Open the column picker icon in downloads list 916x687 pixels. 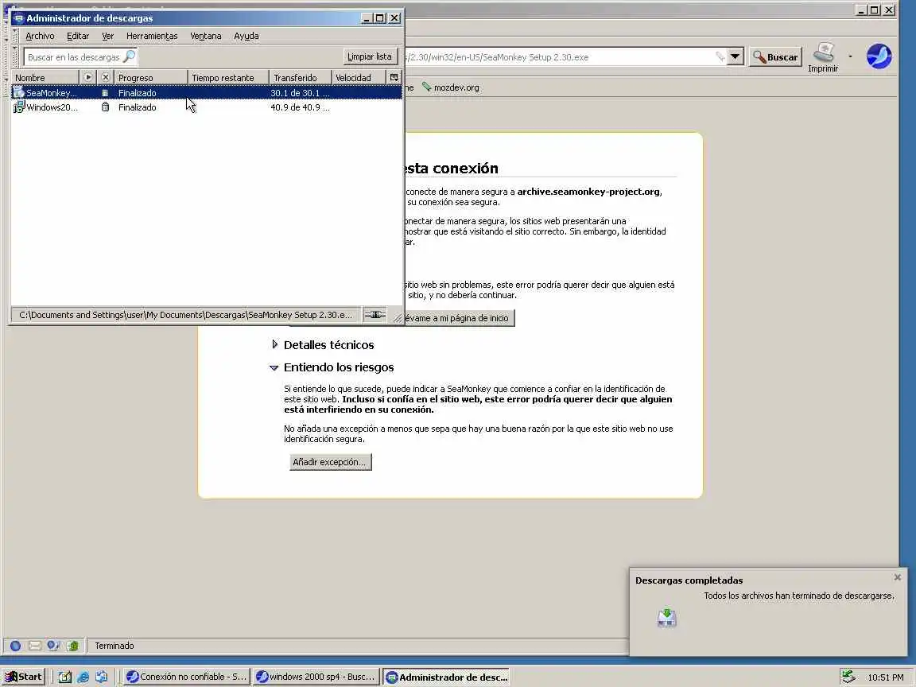[x=394, y=77]
